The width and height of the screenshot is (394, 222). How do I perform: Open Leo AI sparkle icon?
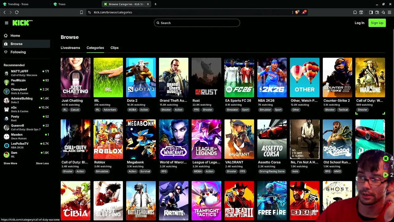pos(383,12)
